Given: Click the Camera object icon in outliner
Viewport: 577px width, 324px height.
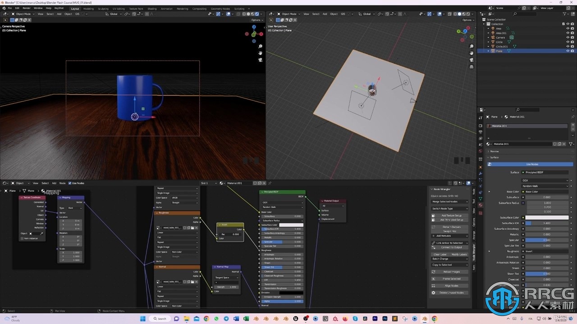Looking at the screenshot, I should click(493, 37).
